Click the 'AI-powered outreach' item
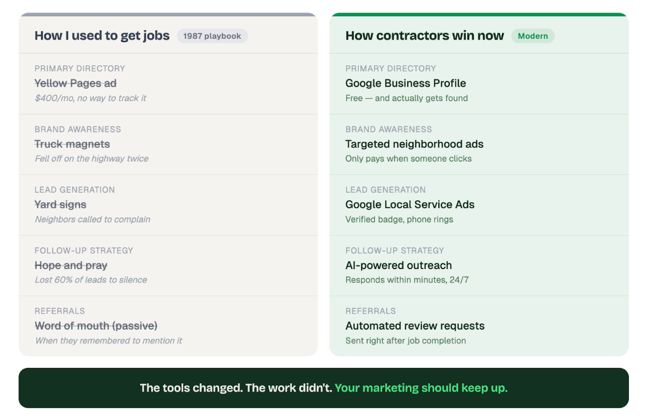The height and width of the screenshot is (419, 649). [399, 265]
